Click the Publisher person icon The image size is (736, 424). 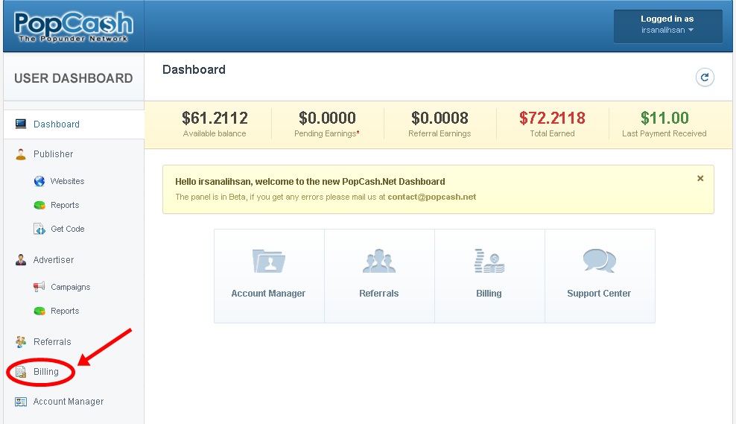(21, 154)
